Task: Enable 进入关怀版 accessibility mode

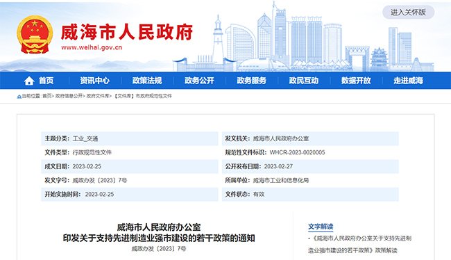Action: [408, 13]
